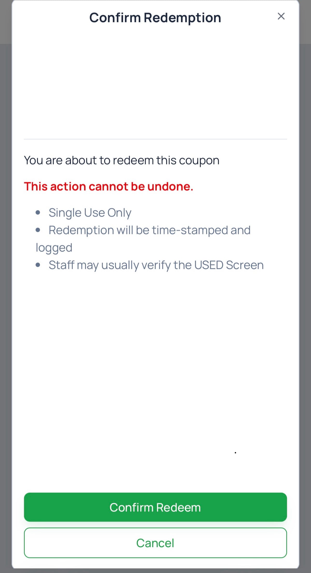Tap the 'Single Use Only' list item

[x=90, y=213]
